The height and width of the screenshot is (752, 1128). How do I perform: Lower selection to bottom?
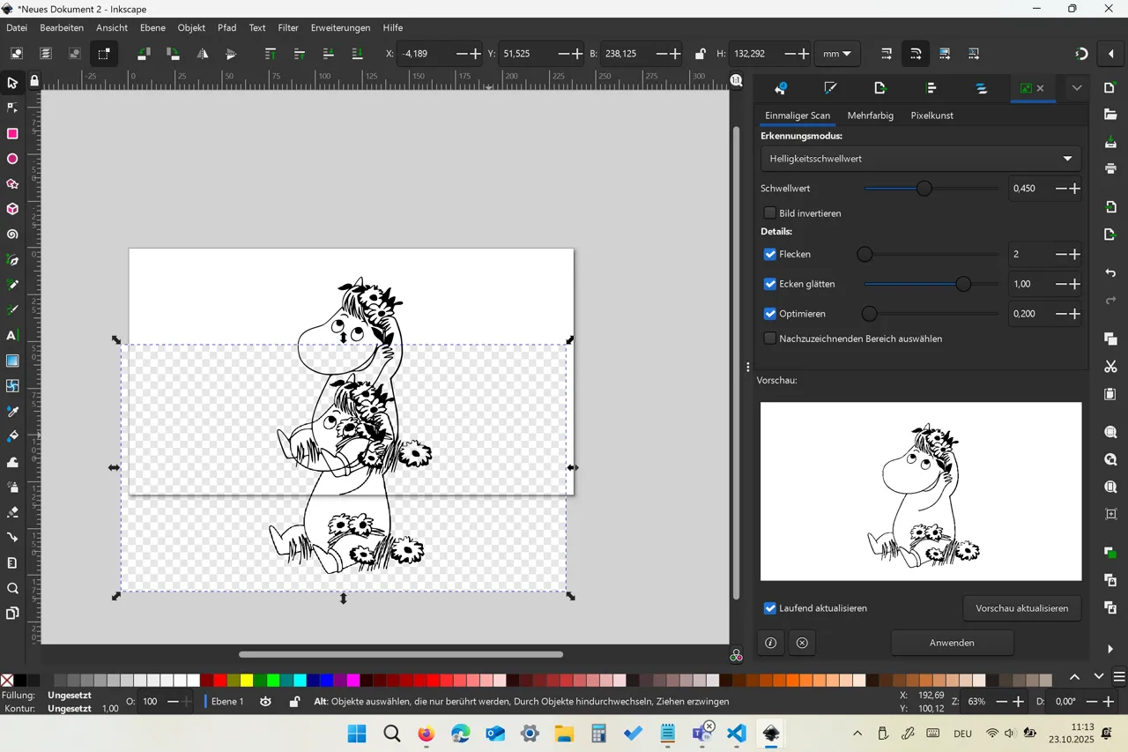pyautogui.click(x=357, y=54)
